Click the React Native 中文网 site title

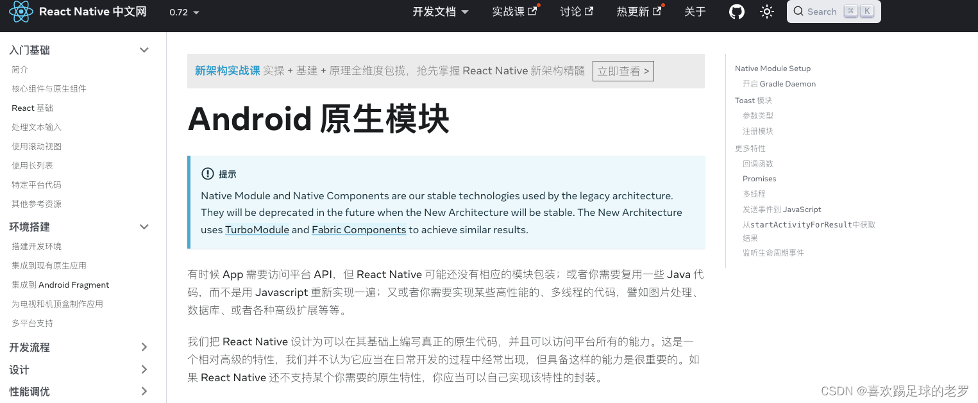click(x=93, y=12)
